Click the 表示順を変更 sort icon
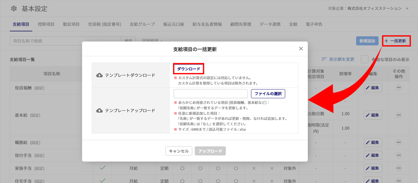 (324, 59)
